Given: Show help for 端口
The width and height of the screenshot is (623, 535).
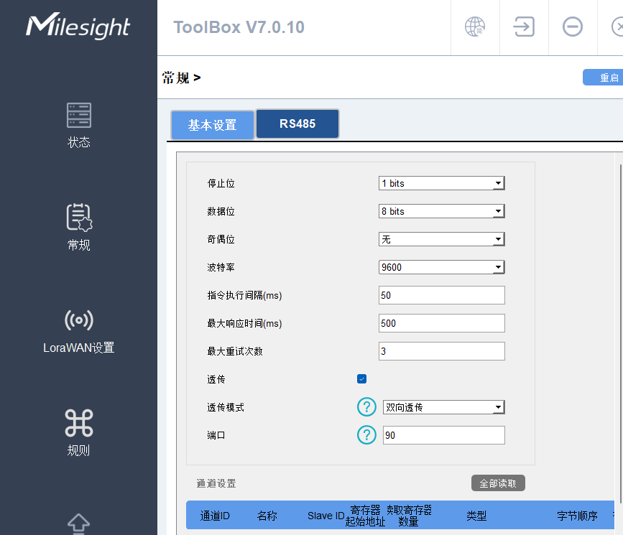Looking at the screenshot, I should coord(366,435).
